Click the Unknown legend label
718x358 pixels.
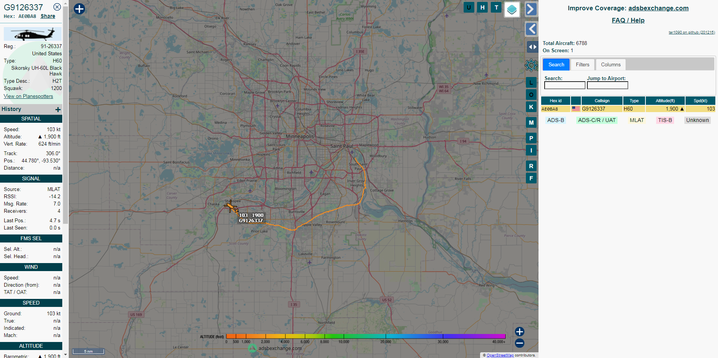click(697, 120)
